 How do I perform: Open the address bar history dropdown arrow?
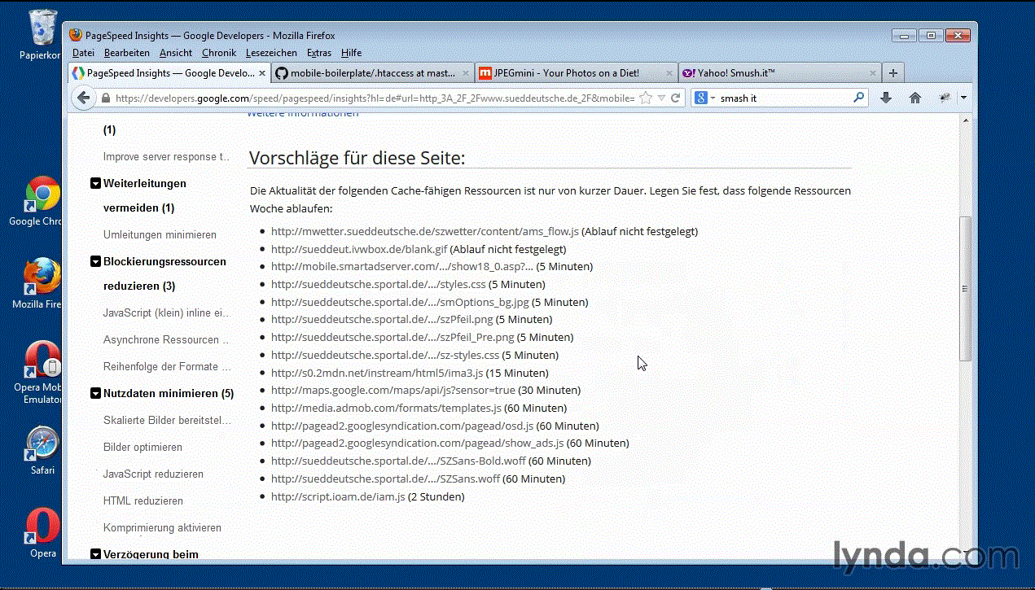661,98
